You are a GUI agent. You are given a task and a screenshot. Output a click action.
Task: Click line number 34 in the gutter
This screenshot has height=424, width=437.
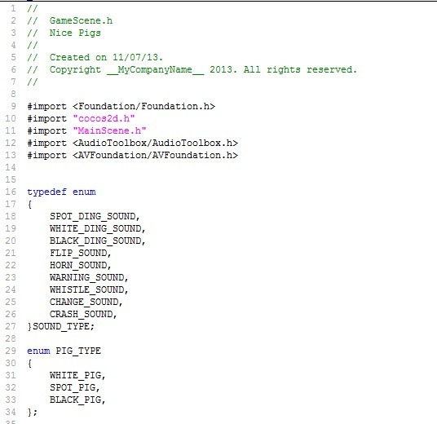(x=11, y=413)
